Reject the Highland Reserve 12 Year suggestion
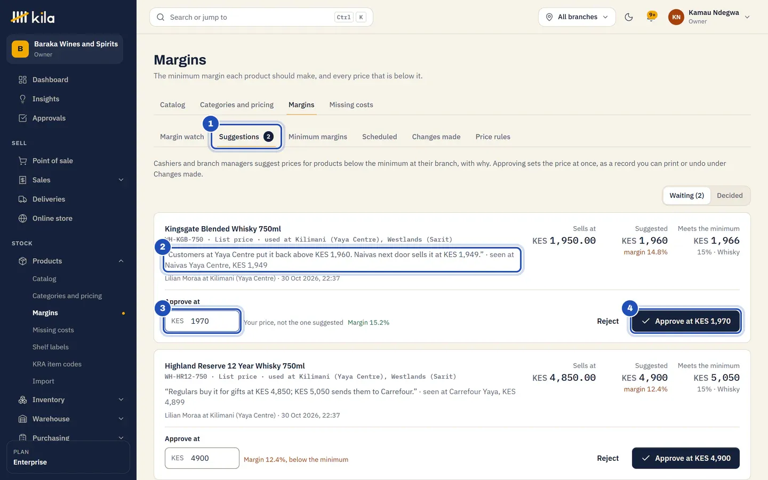 [x=607, y=458]
